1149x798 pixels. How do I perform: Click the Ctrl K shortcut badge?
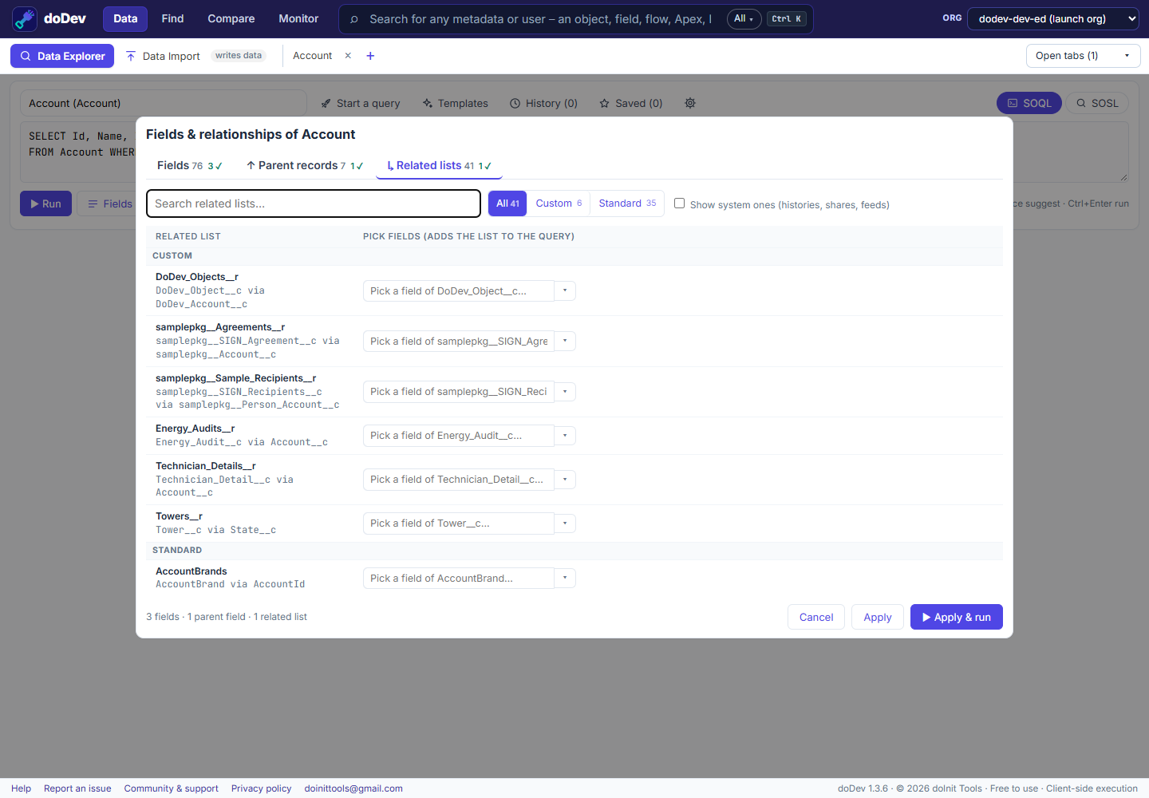787,19
